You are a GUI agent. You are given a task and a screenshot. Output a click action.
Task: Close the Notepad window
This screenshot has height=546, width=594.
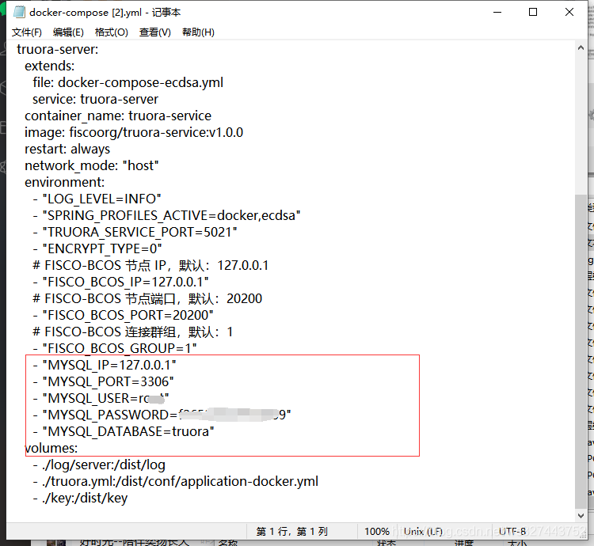(569, 12)
